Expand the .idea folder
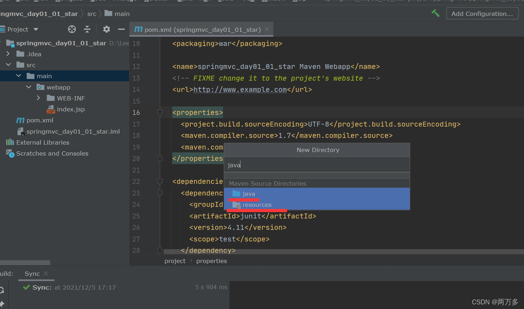The height and width of the screenshot is (309, 524). pyautogui.click(x=8, y=54)
